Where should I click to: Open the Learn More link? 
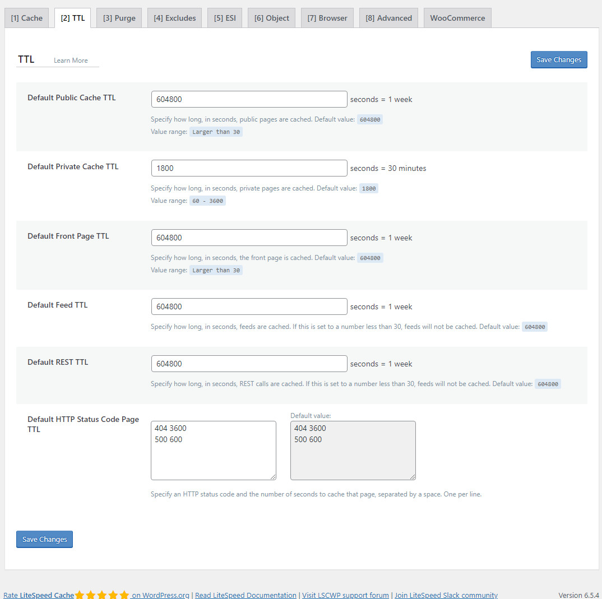pos(70,60)
